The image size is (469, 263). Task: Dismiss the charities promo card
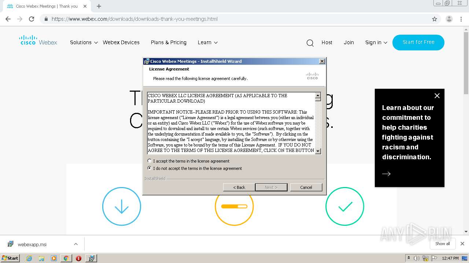click(437, 96)
